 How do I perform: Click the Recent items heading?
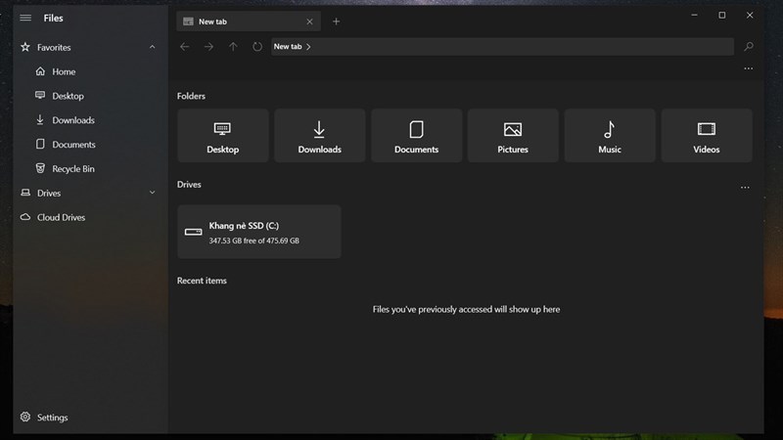click(x=202, y=281)
